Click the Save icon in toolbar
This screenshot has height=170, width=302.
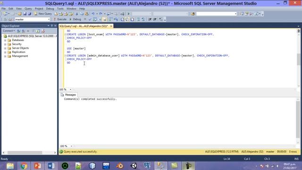click(25, 14)
